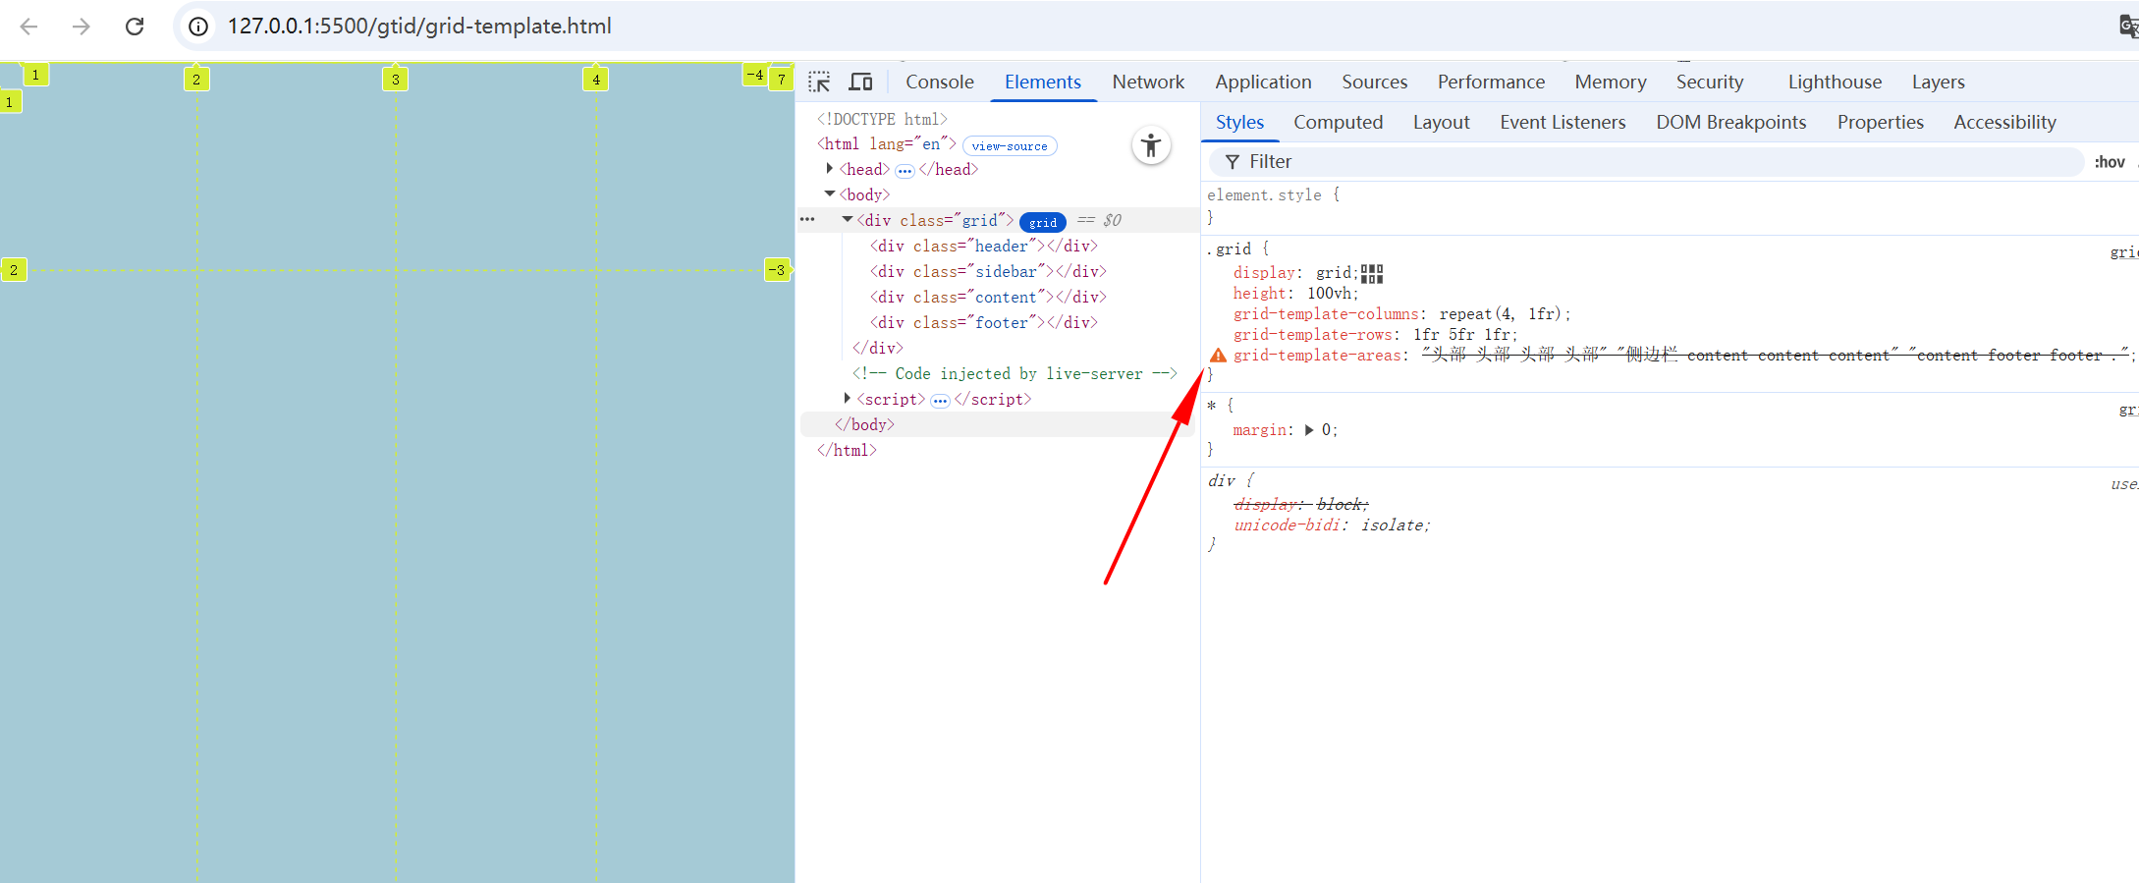Activate the inspect element picker icon
The height and width of the screenshot is (883, 2139).
click(819, 82)
